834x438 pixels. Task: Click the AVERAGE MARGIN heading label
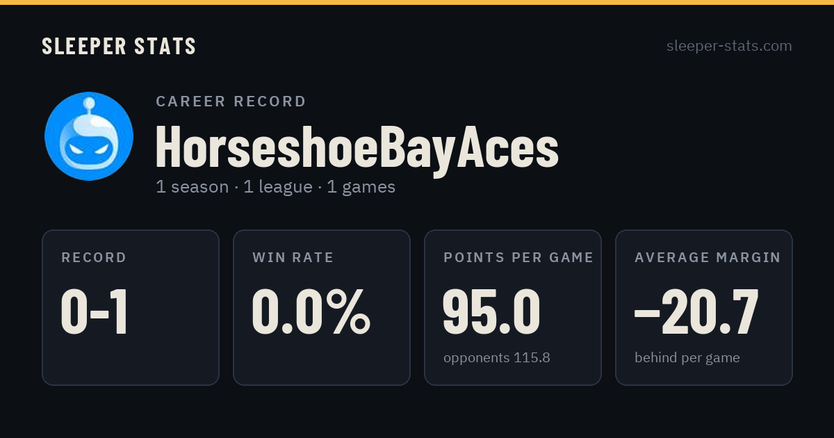pos(708,258)
